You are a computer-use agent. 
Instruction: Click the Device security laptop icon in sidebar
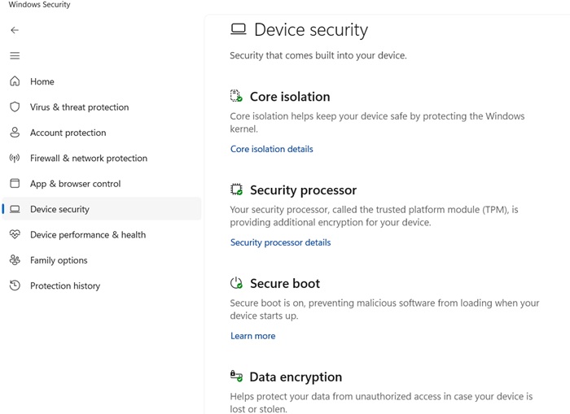pos(15,209)
